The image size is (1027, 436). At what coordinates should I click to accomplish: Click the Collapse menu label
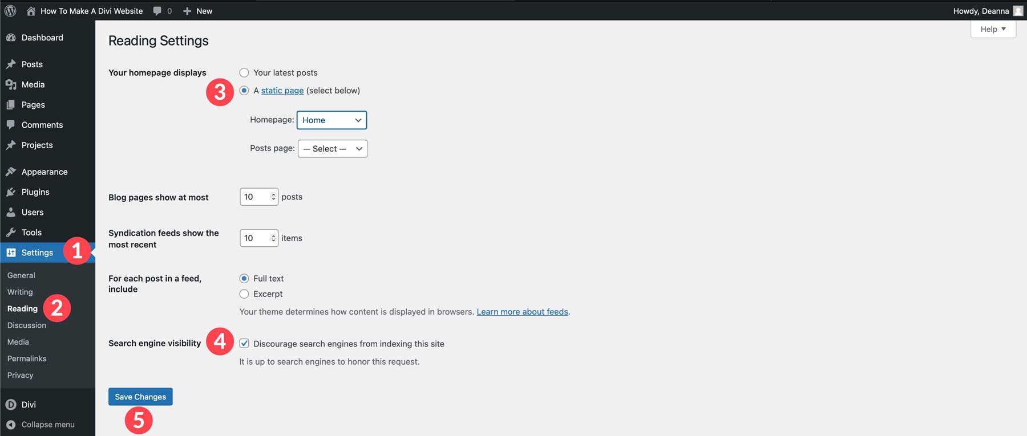[48, 425]
